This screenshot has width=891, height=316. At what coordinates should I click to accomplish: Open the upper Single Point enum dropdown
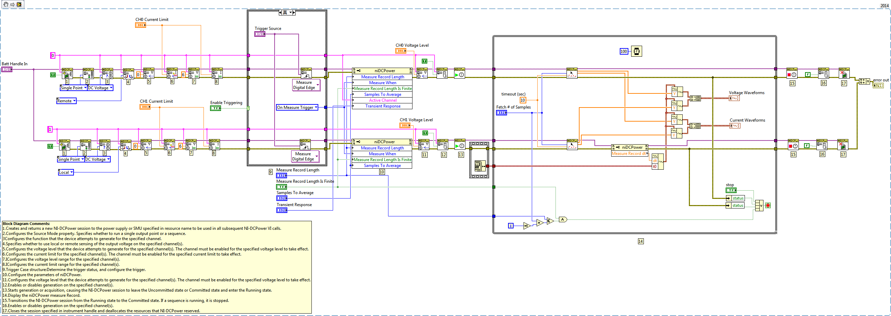[x=74, y=88]
